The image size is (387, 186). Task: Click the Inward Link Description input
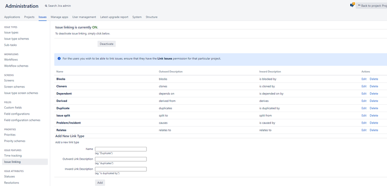click(x=121, y=169)
